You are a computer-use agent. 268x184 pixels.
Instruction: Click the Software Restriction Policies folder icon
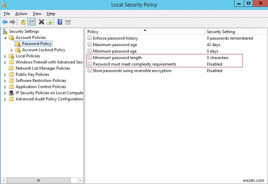11,81
